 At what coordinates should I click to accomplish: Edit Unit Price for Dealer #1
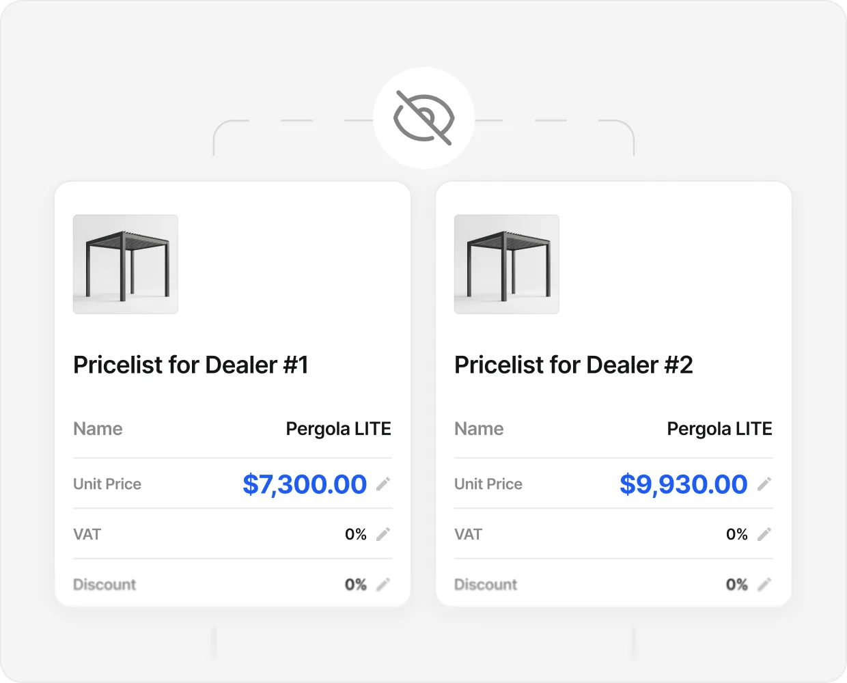click(383, 484)
